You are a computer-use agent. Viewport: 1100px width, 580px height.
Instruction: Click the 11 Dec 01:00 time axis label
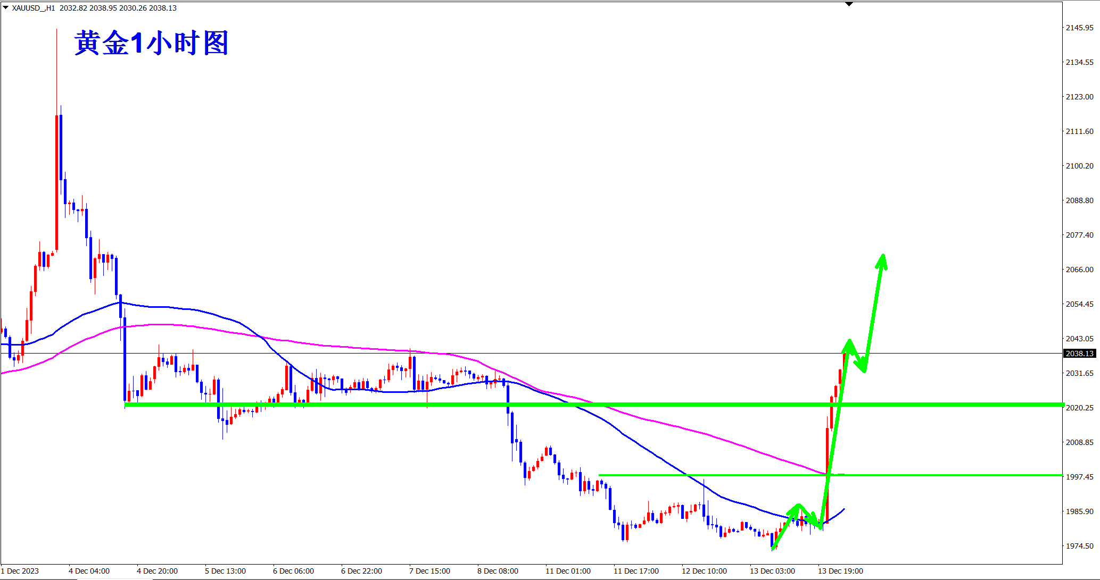[x=568, y=571]
